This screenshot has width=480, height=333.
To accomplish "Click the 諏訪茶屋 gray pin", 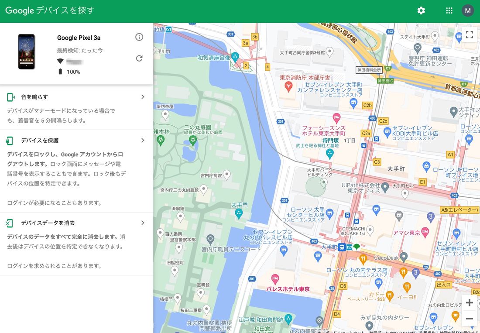I will tap(165, 115).
